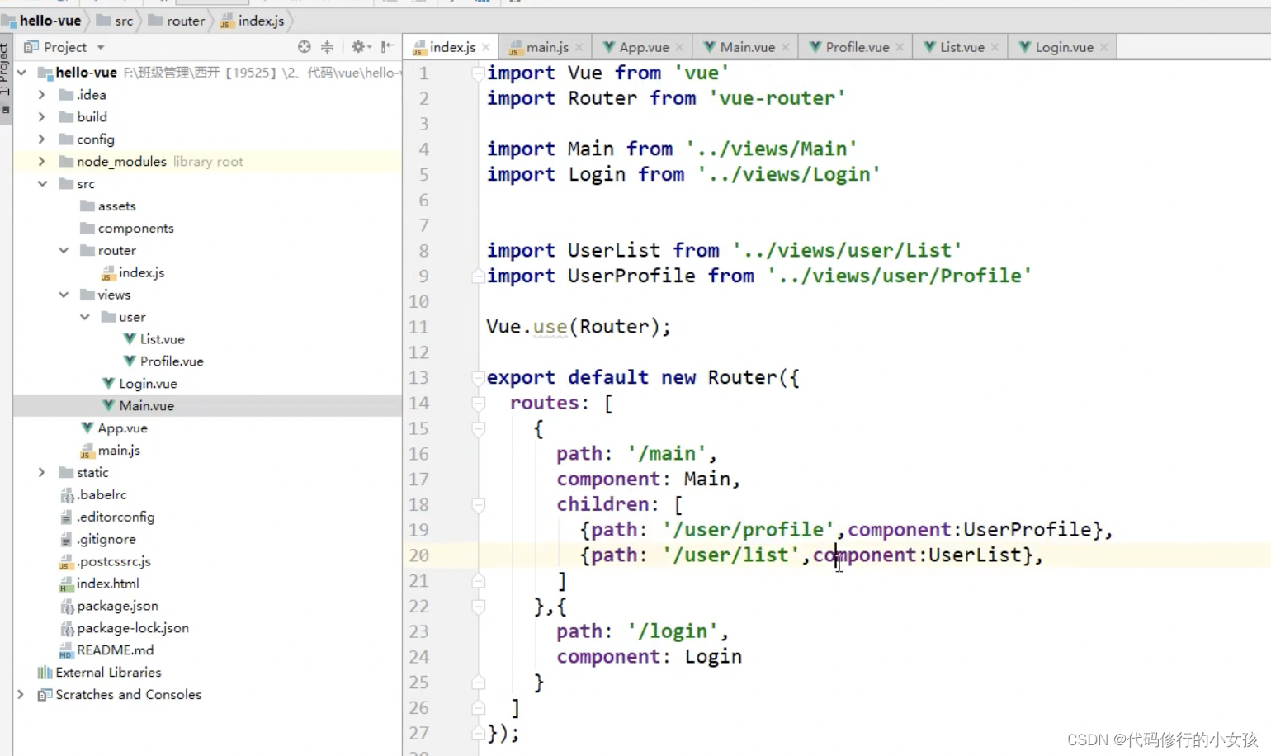Expand Scratches and Consoles

coord(21,695)
